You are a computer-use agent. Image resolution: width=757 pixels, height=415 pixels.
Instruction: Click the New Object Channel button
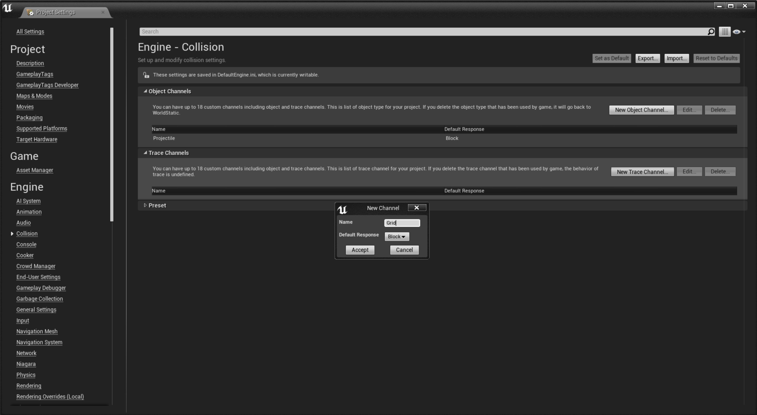pyautogui.click(x=641, y=110)
